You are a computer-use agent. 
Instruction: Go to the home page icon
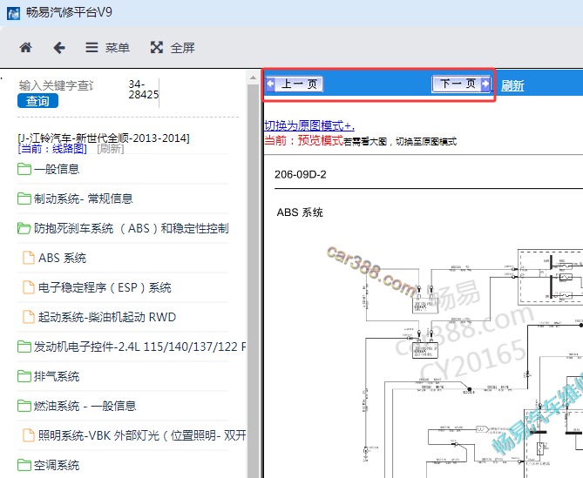[25, 48]
